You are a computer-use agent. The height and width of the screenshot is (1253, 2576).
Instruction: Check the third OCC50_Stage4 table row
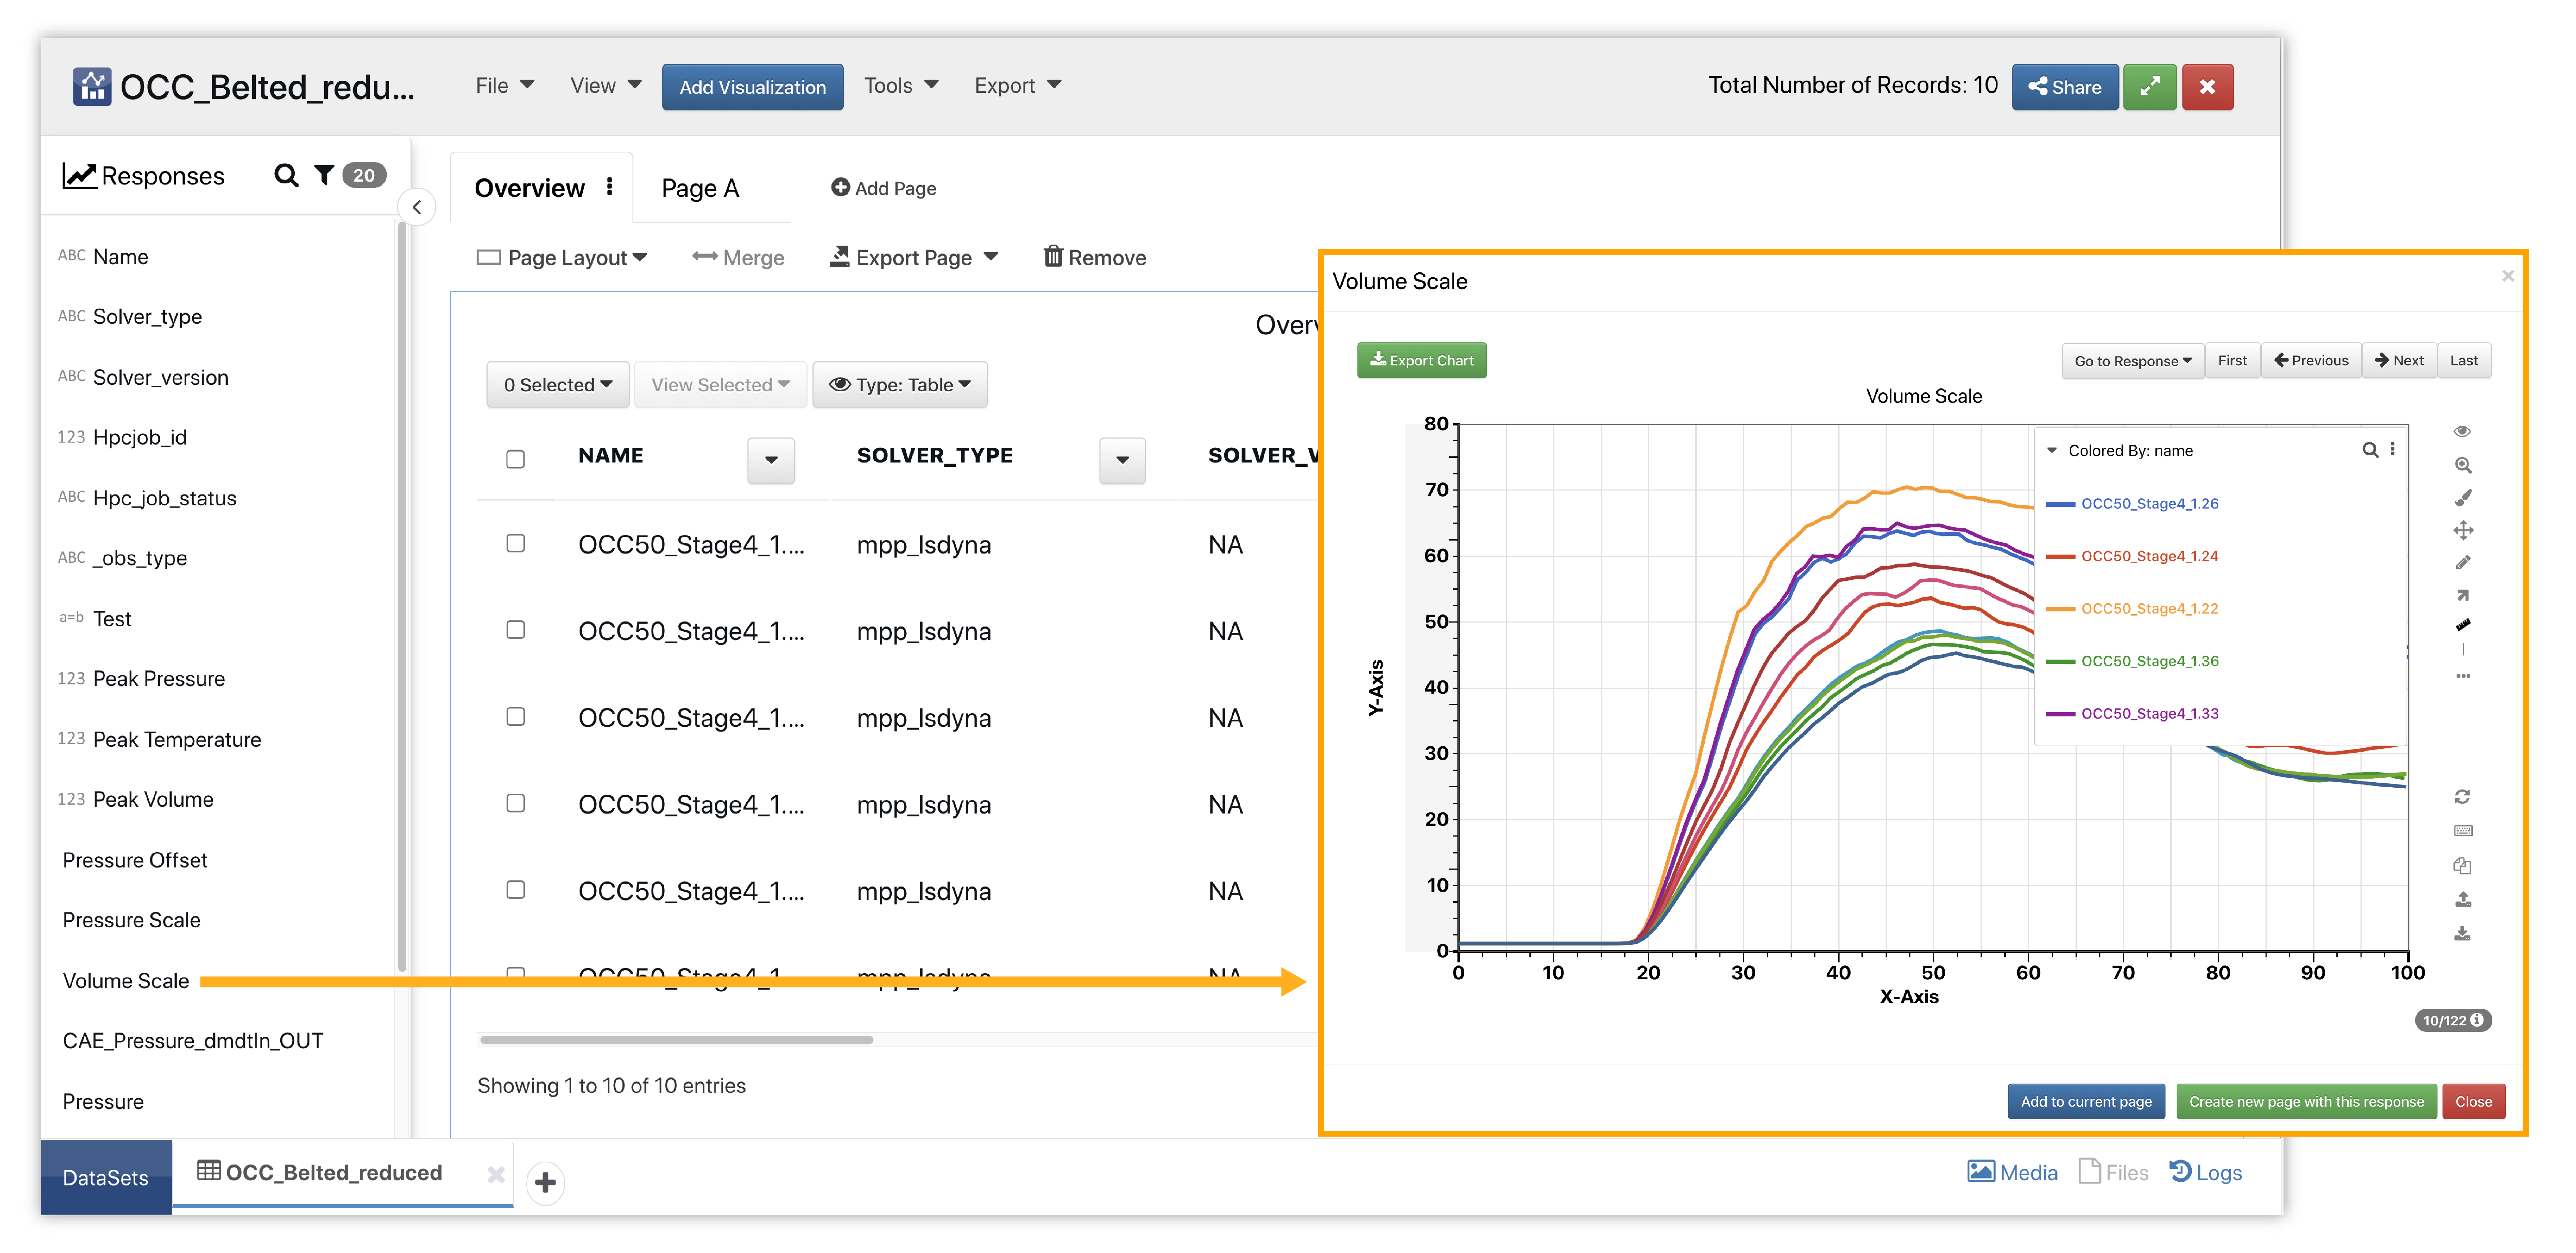click(x=515, y=716)
